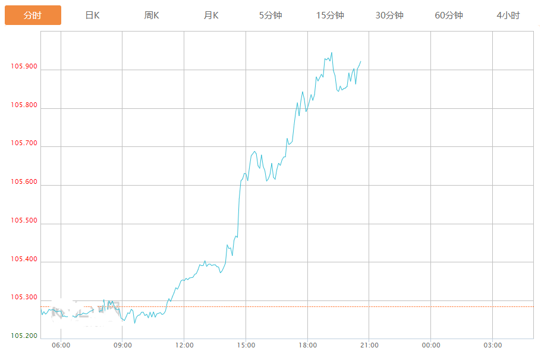Click the 12:00 time axis label
541x354 pixels.
[184, 346]
